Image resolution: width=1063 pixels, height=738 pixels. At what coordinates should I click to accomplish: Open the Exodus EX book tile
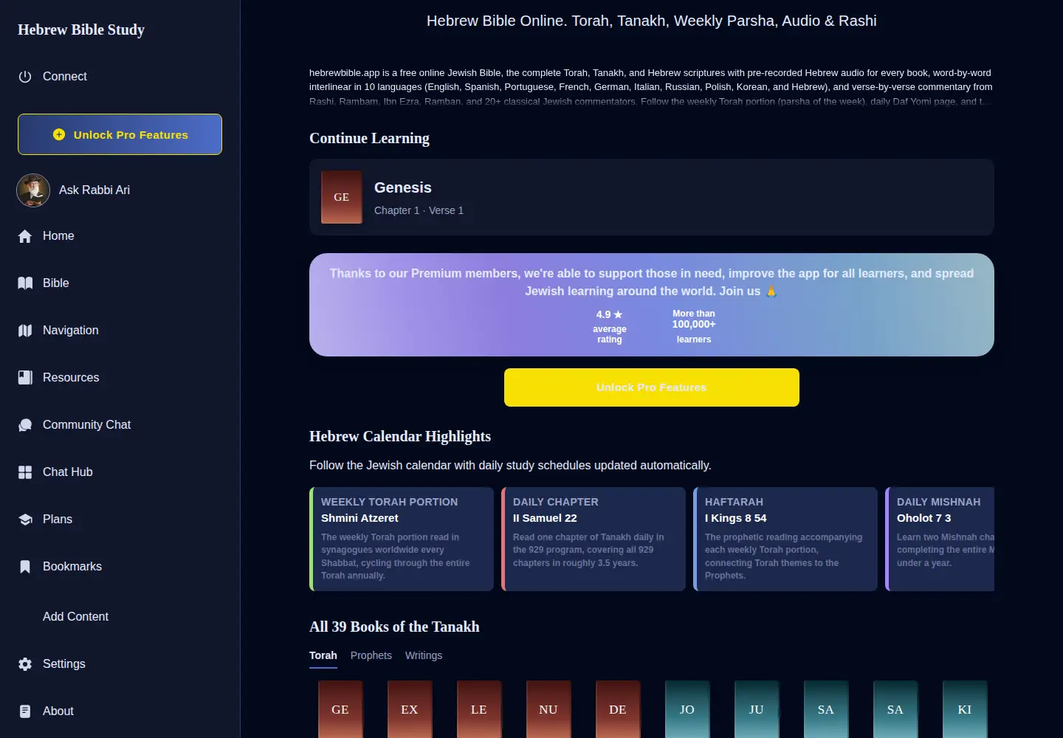pos(410,709)
